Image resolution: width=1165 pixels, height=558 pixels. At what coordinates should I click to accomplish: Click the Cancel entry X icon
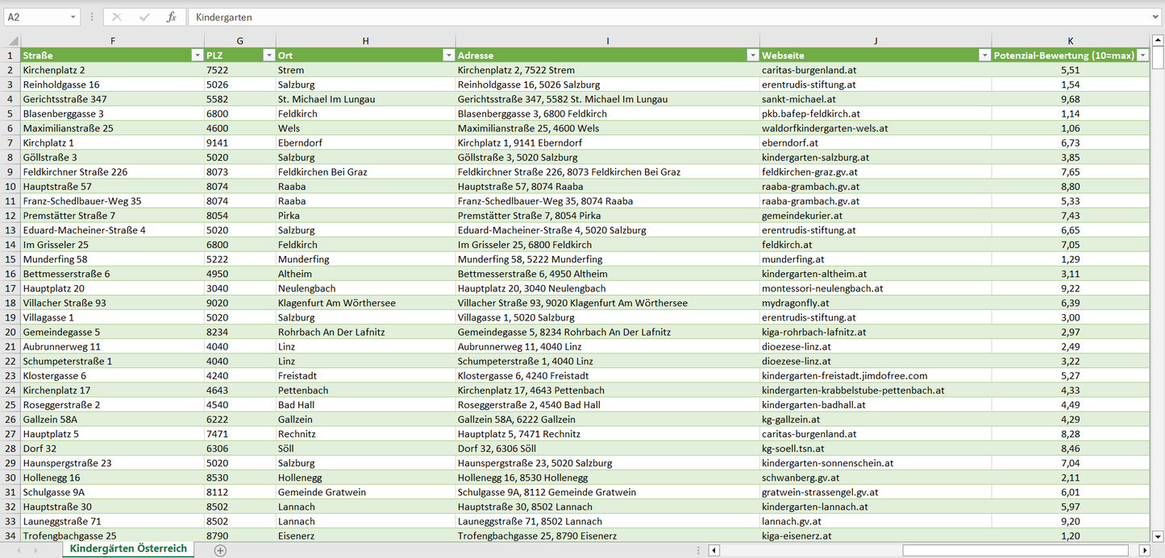point(117,17)
